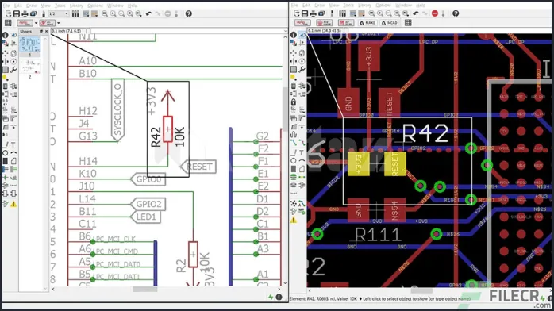
Task: Click the MAKE button in board toolbar
Action: click(367, 23)
